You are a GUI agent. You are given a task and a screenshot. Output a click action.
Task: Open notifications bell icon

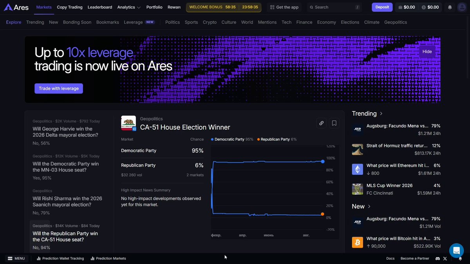450,7
